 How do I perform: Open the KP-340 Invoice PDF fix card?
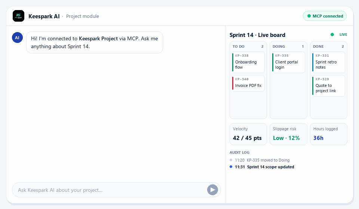click(248, 83)
